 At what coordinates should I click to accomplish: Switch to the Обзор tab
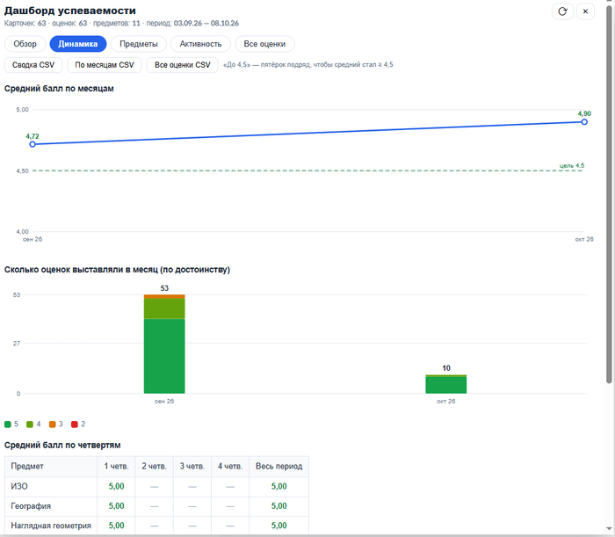click(25, 44)
